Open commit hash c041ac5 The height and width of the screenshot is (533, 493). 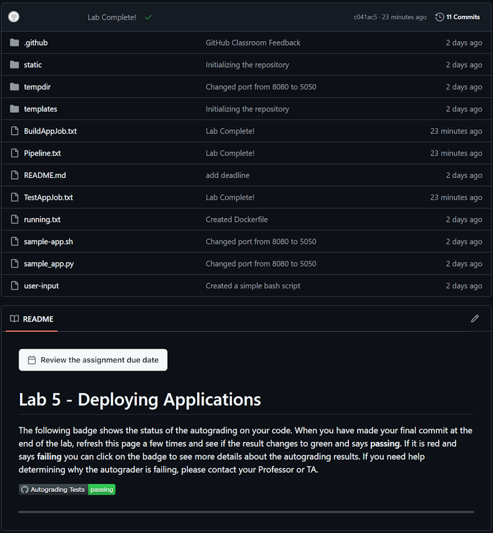point(365,17)
